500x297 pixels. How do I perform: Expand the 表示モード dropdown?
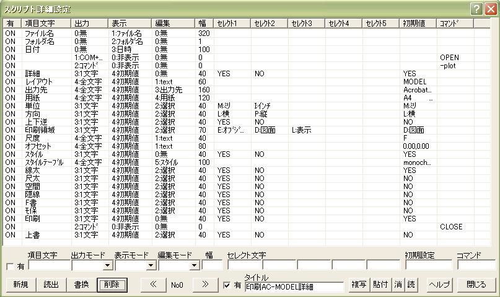(x=151, y=265)
